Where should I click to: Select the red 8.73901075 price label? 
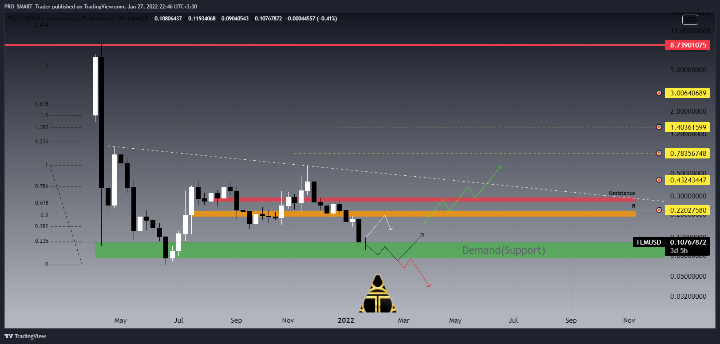[x=687, y=45]
